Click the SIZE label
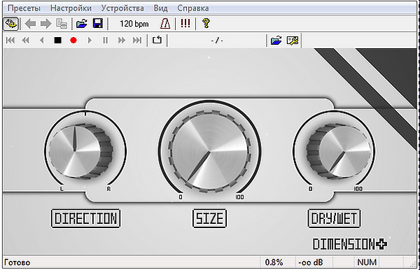Screen dimensions: 420x270 pyautogui.click(x=209, y=219)
